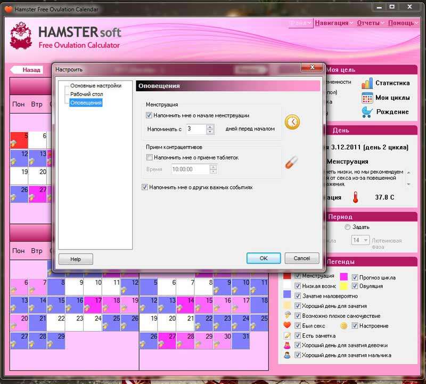Click the 37.8 C temperature value
The width and height of the screenshot is (426, 384).
384,197
